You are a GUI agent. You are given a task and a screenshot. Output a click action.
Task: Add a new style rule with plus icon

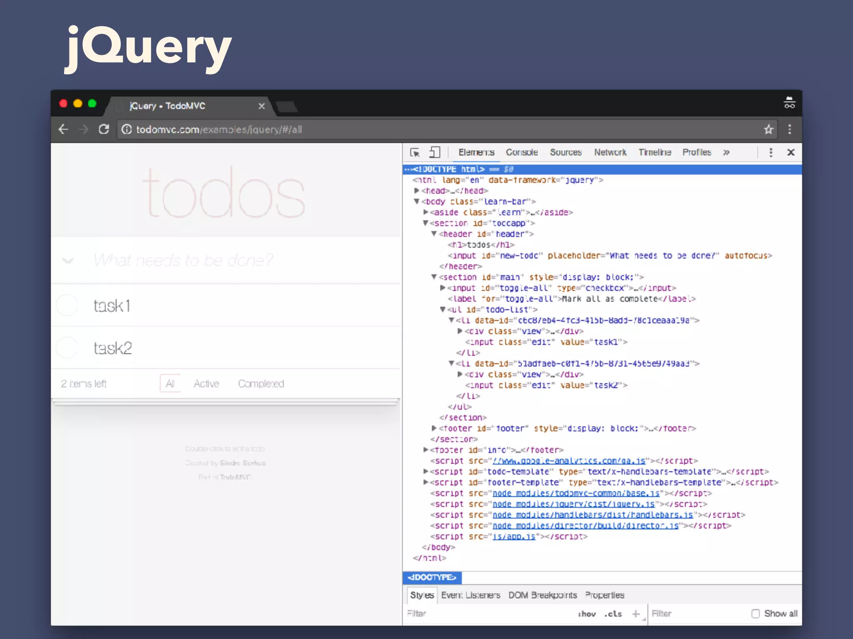(636, 614)
